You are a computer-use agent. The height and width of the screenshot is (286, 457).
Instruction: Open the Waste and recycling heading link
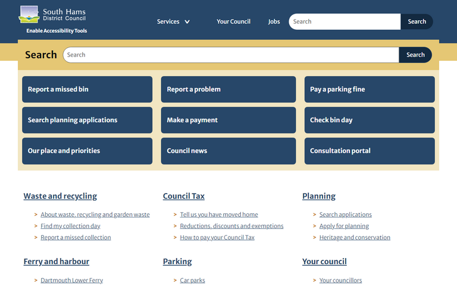click(x=60, y=196)
